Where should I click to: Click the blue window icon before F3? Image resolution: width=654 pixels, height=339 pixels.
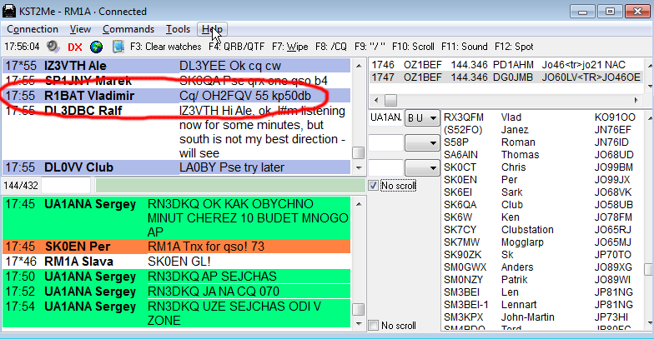[x=118, y=47]
